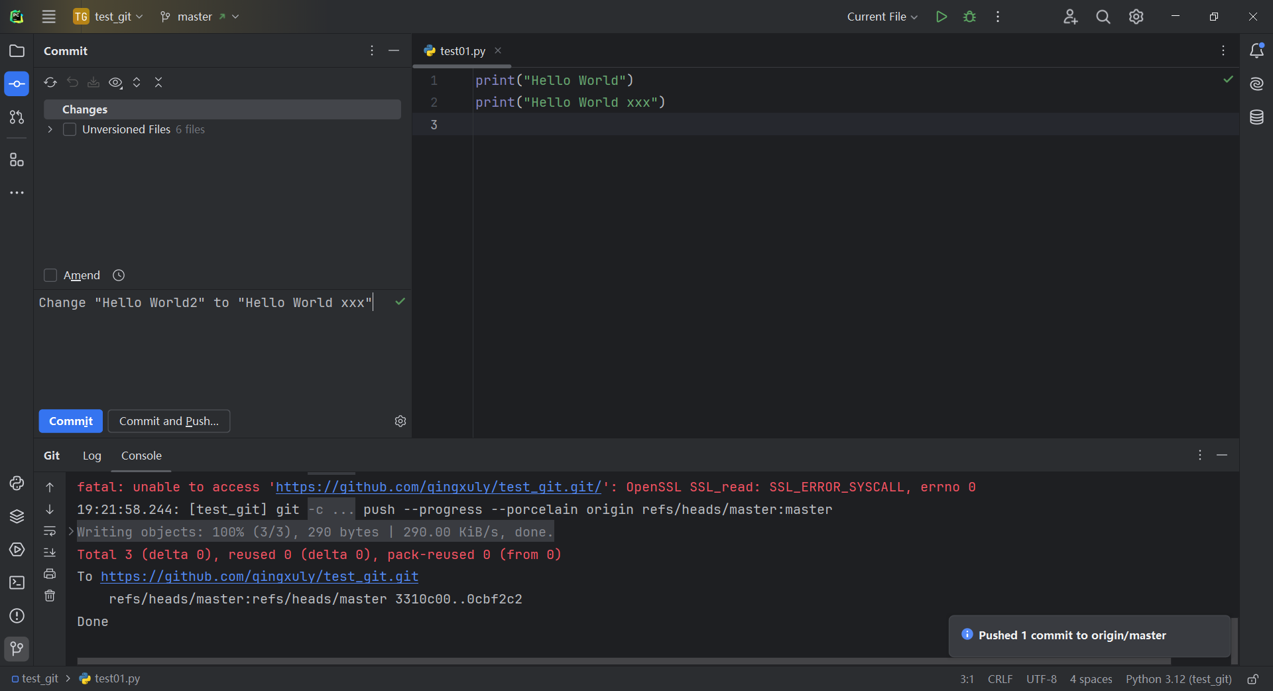Screen dimensions: 1273x691
Task: Click the Commit button
Action: tap(71, 421)
